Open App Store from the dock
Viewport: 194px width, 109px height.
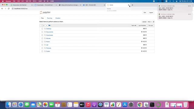(x=125, y=105)
